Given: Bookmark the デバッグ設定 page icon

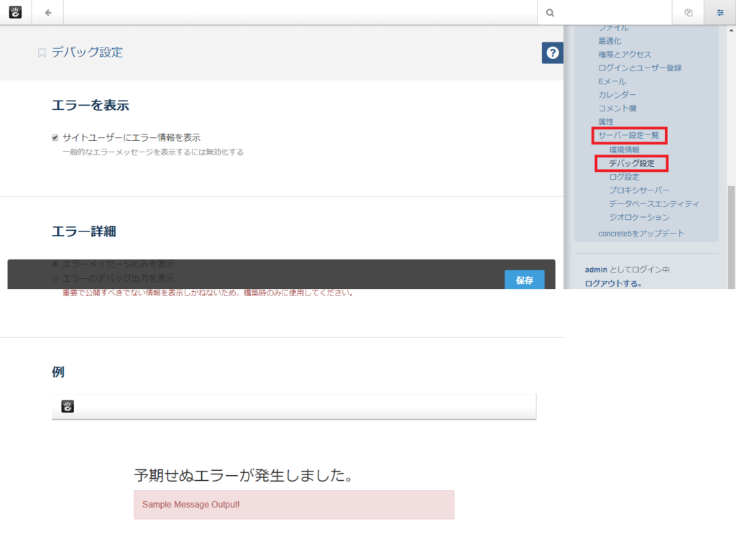Looking at the screenshot, I should click(42, 52).
